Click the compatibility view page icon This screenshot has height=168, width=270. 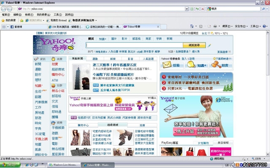(192, 9)
